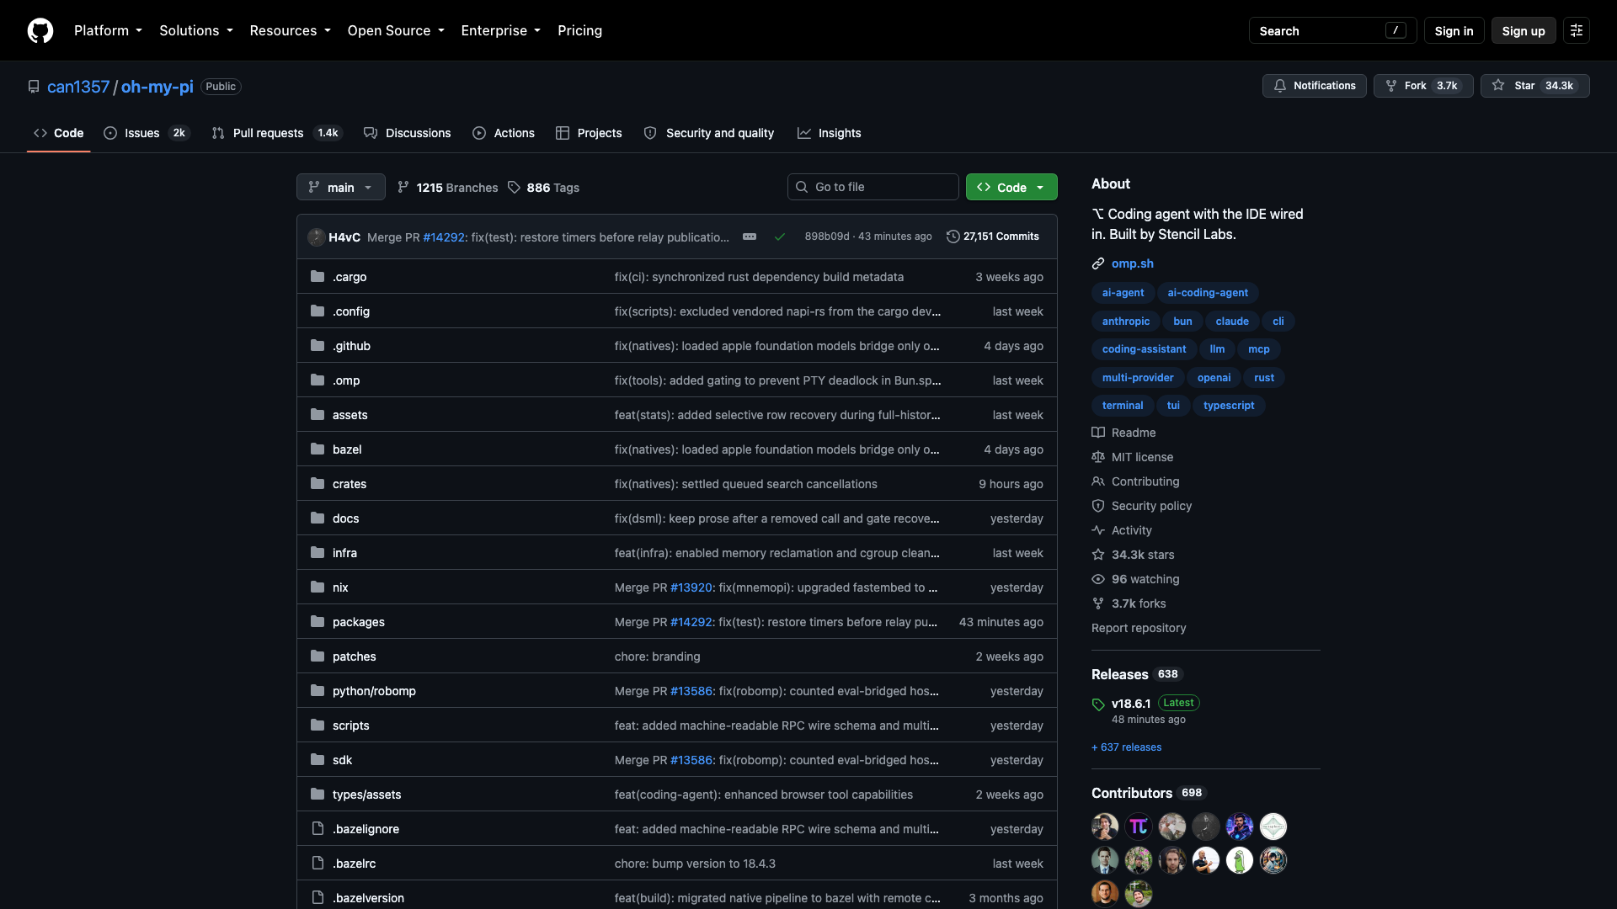The image size is (1617, 909).
Task: Click the link icon beside omp.sh
Action: click(1098, 263)
